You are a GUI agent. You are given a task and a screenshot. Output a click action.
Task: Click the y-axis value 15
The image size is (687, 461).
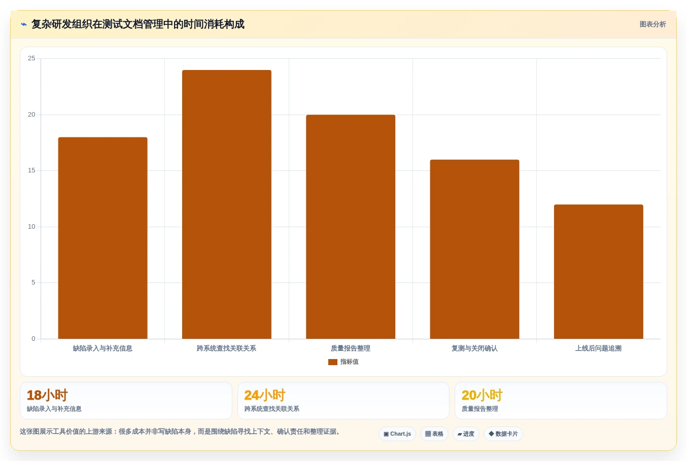31,170
